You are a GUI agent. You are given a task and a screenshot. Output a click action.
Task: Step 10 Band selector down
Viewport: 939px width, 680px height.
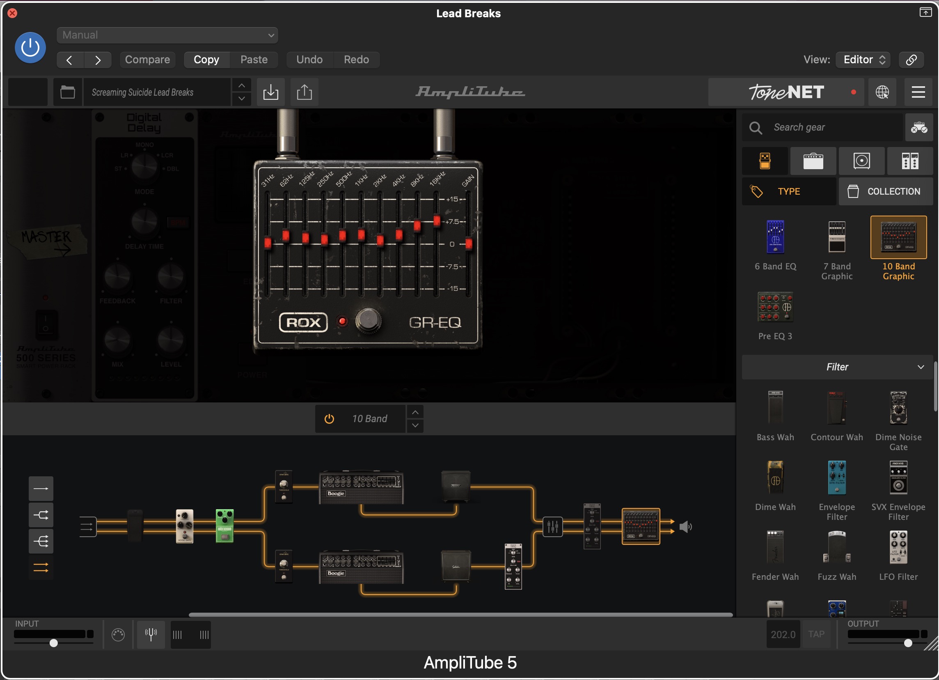pos(415,426)
